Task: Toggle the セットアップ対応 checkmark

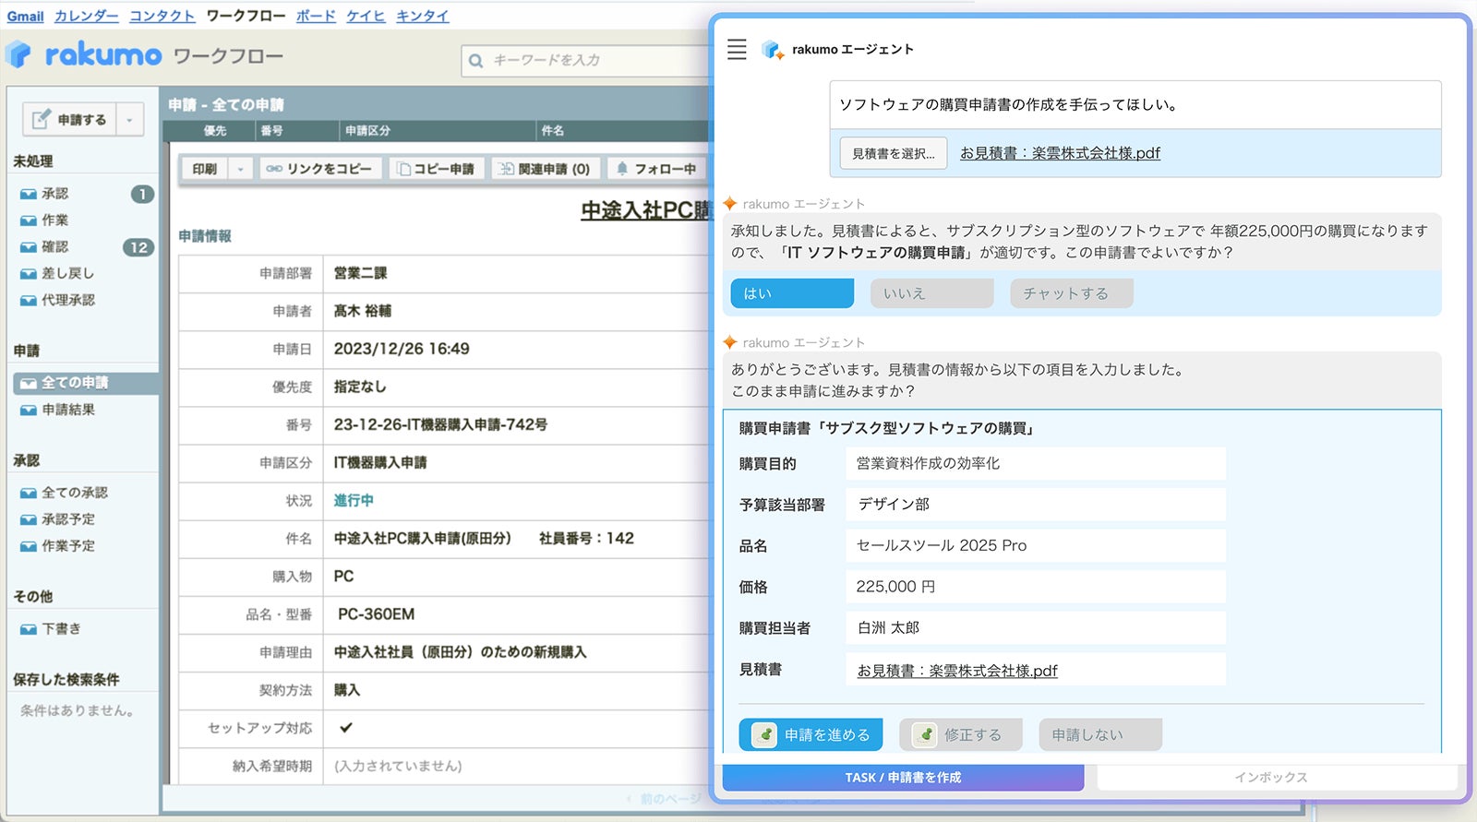Action: (x=346, y=728)
